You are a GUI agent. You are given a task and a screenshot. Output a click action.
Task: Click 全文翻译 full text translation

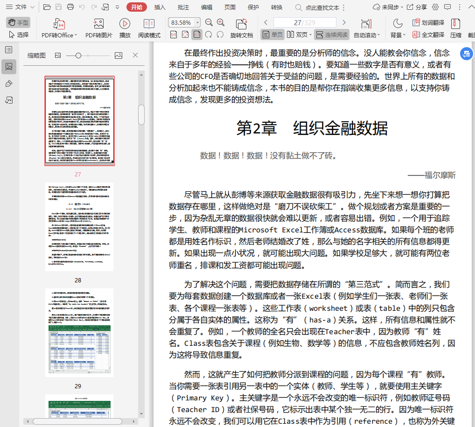(428, 35)
